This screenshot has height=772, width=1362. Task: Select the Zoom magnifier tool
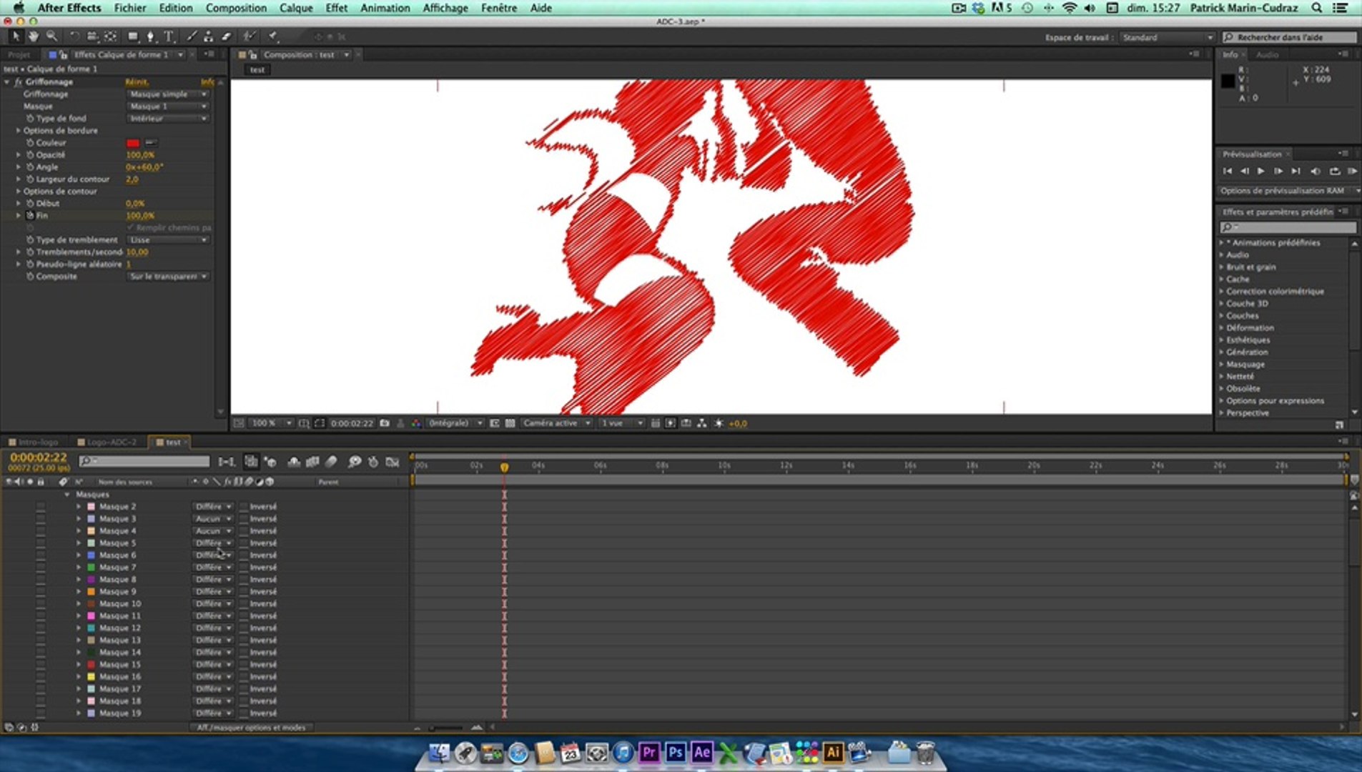pyautogui.click(x=51, y=36)
